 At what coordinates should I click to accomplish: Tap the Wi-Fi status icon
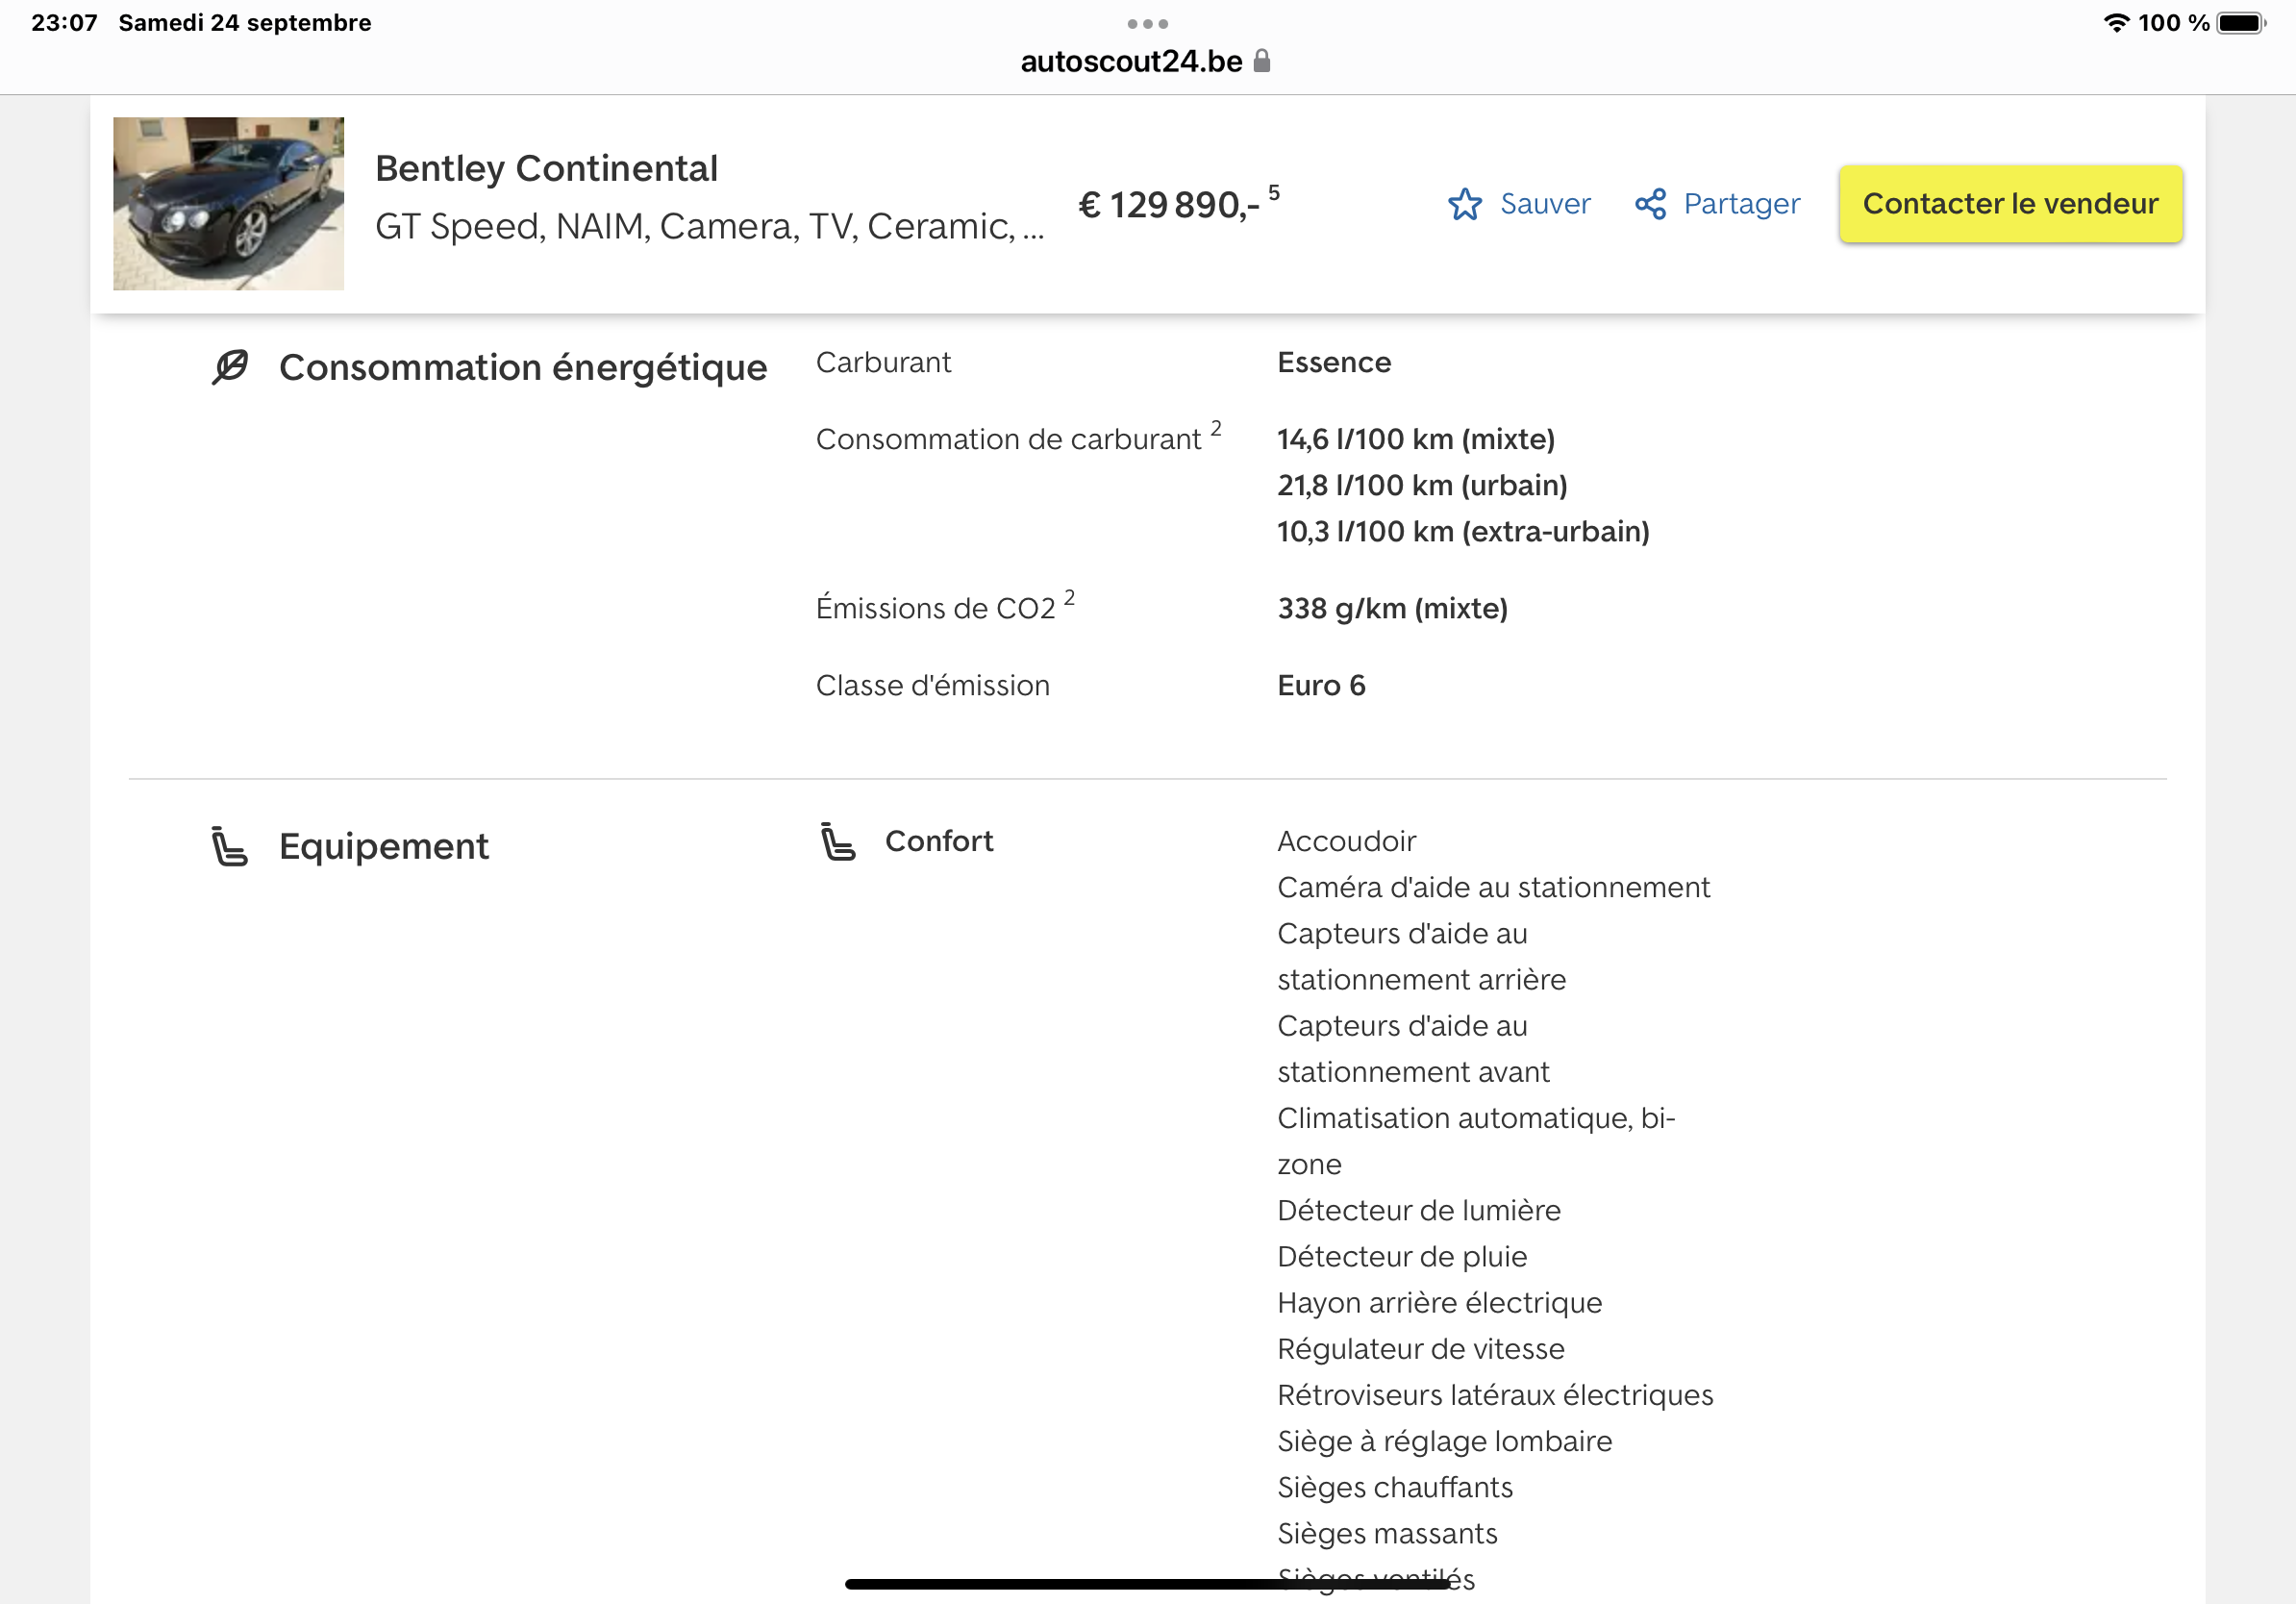[x=2116, y=23]
